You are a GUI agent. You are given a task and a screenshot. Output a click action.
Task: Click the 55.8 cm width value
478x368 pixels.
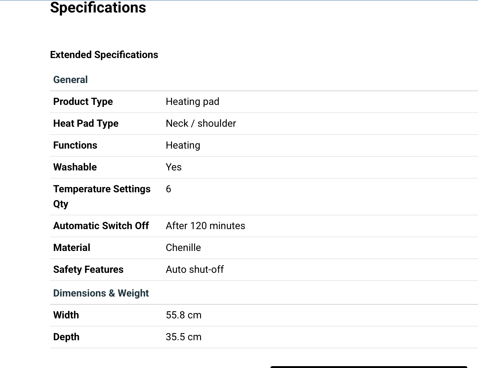tap(184, 315)
